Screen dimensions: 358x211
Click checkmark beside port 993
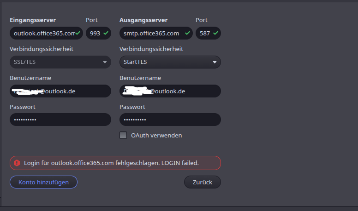pos(106,33)
